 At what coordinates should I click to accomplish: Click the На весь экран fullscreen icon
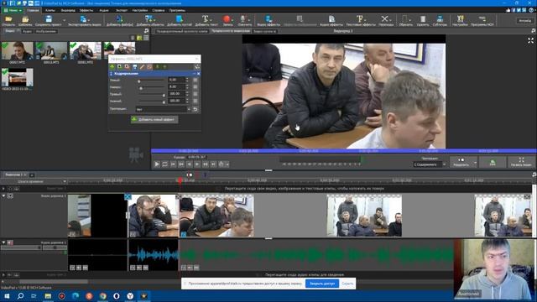point(521,162)
